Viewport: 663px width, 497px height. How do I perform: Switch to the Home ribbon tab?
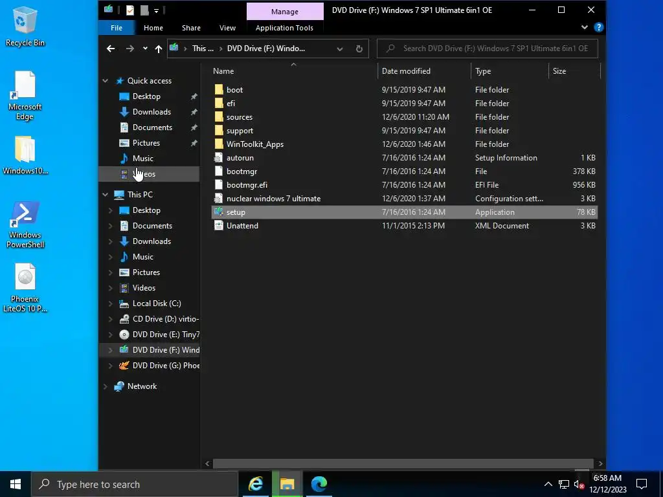(x=153, y=28)
